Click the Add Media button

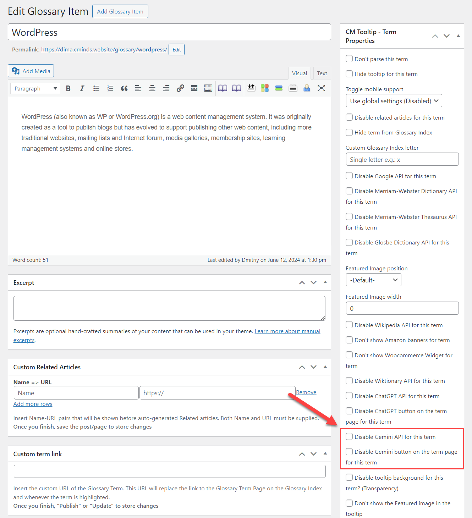tap(31, 71)
